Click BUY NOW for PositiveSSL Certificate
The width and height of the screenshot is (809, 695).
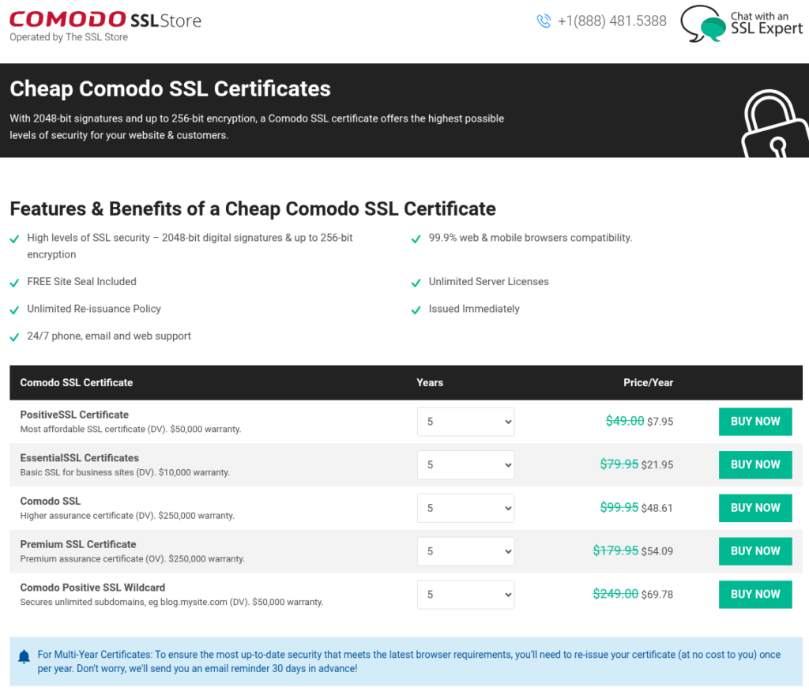click(x=754, y=421)
